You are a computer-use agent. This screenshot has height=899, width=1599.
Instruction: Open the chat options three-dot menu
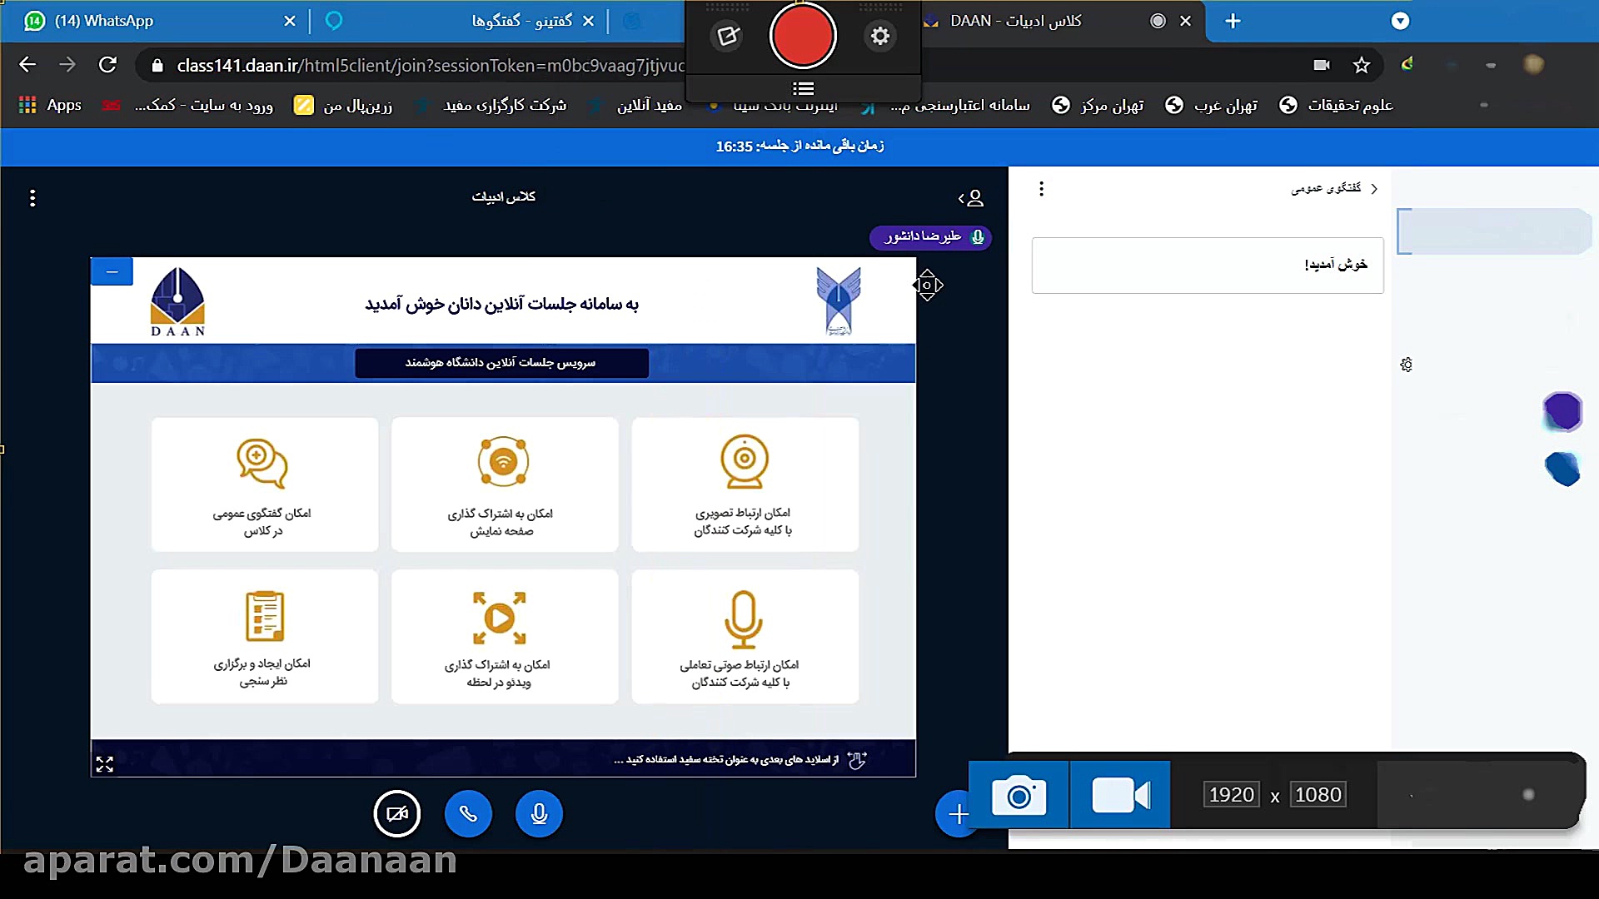[1041, 189]
